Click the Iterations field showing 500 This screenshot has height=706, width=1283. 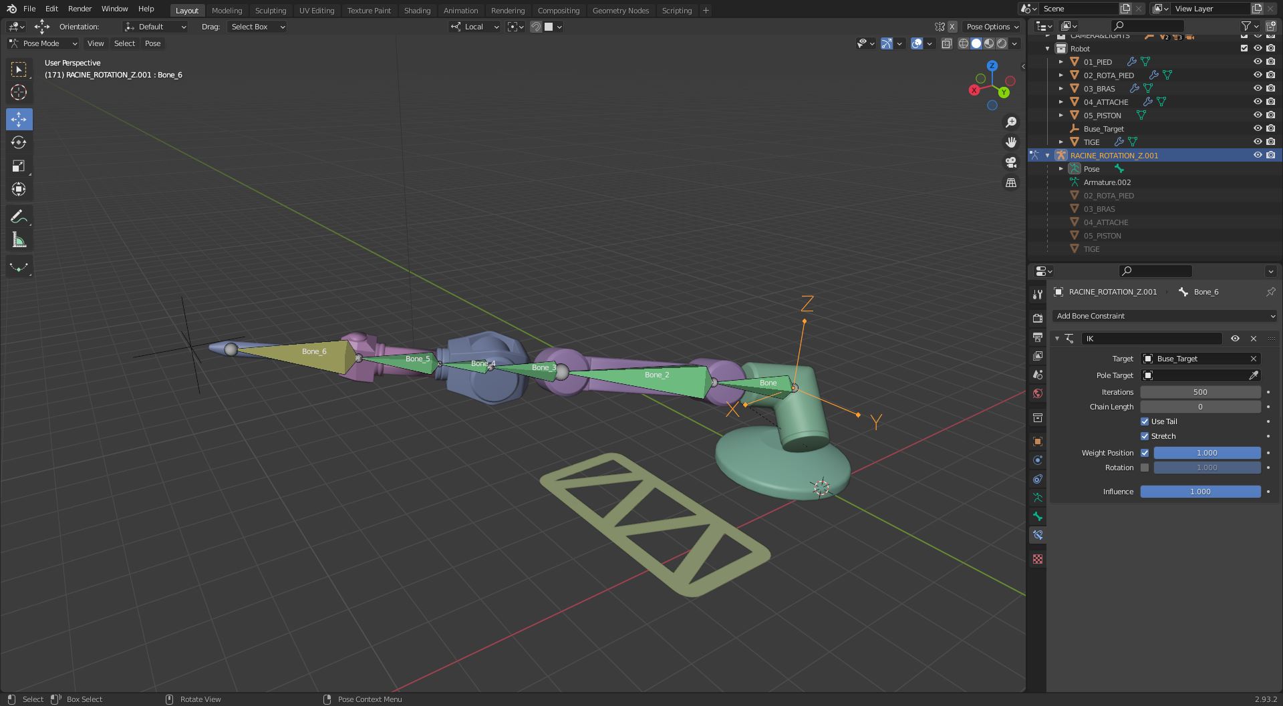pos(1200,392)
